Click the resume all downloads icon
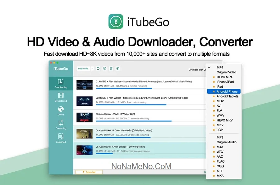Screen dimensions: 280x185 coord(98,68)
